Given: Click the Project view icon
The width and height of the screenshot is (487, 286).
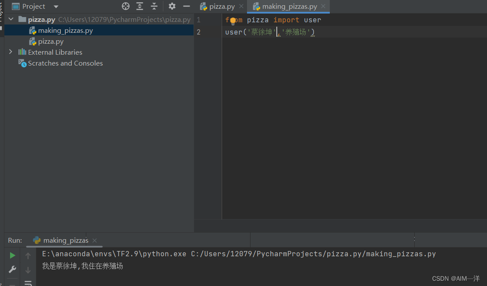Looking at the screenshot, I should click(15, 7).
